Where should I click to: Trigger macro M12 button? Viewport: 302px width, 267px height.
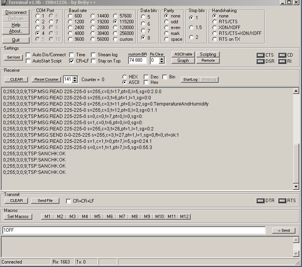pos(184,217)
